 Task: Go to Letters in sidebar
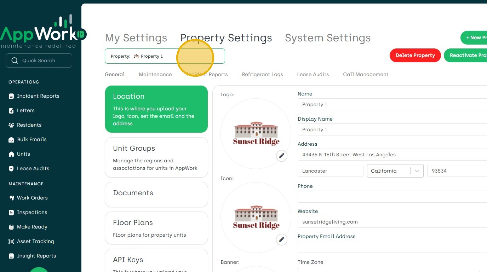(x=26, y=111)
